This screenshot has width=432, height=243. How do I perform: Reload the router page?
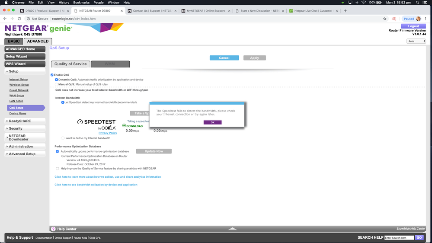coord(19,19)
